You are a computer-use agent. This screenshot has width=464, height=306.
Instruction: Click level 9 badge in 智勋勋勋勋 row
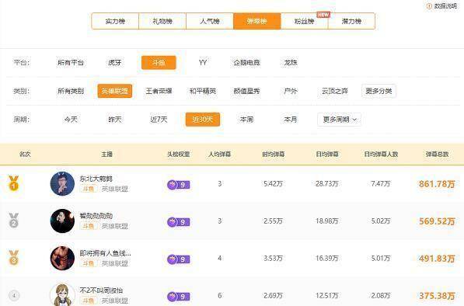click(179, 222)
